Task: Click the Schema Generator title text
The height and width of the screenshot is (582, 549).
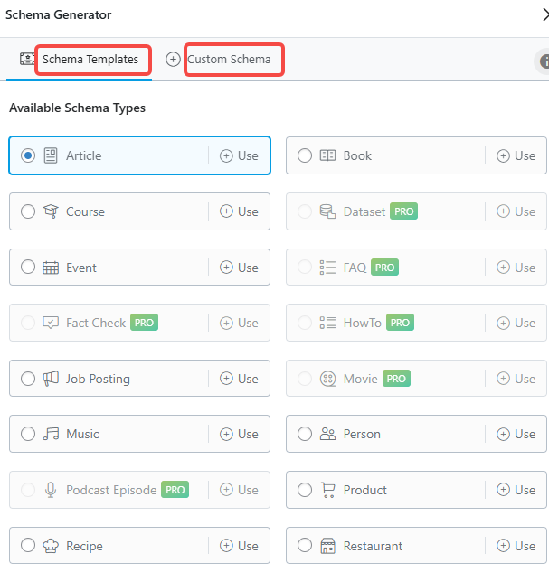Action: (x=58, y=14)
